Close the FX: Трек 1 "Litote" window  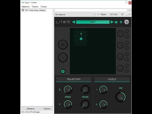(x=130, y=3)
